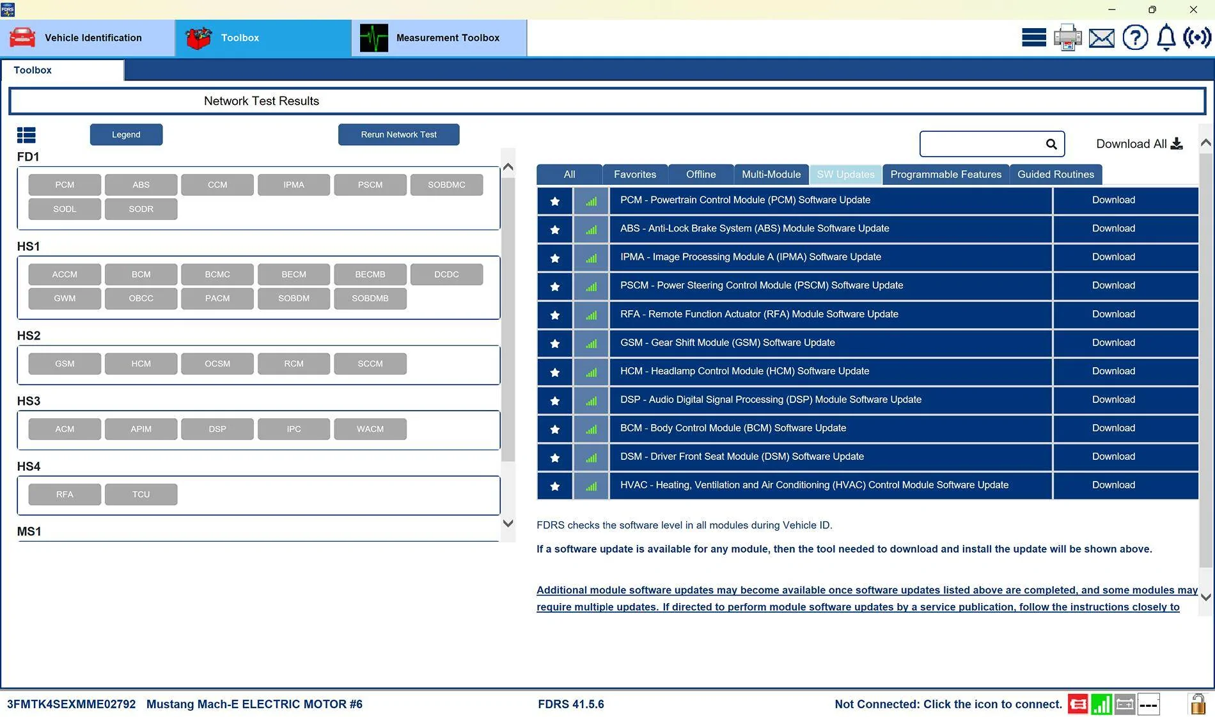This screenshot has width=1215, height=717.
Task: Toggle favorite star for ABS update
Action: point(555,229)
